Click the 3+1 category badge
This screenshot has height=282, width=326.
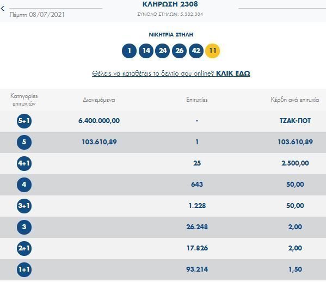point(24,206)
